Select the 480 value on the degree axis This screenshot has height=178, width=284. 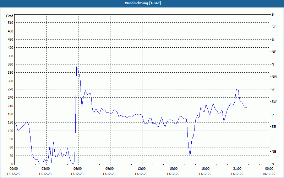(x=10, y=31)
